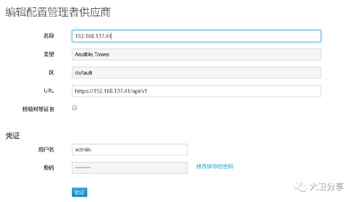This screenshot has width=355, height=202.
Task: Click the 区 field label
Action: 52,73
